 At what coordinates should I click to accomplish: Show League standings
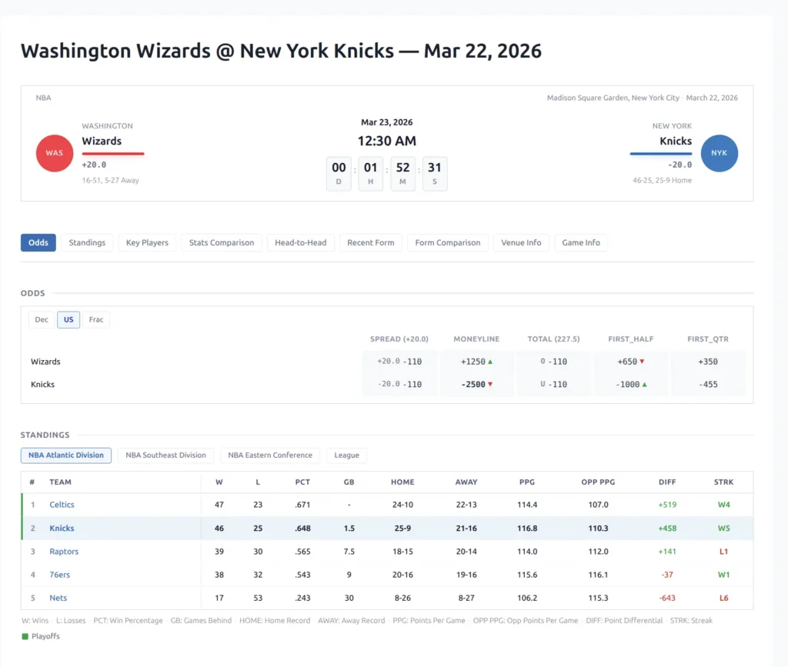347,455
